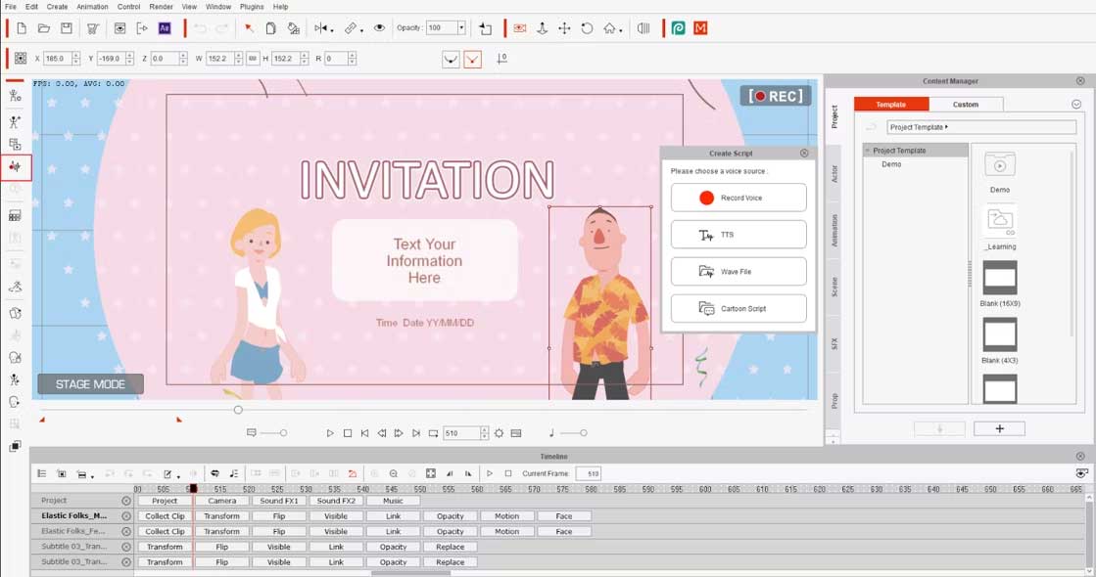Click the Create Script sidebar icon
Image resolution: width=1096 pixels, height=577 pixels.
[16, 167]
